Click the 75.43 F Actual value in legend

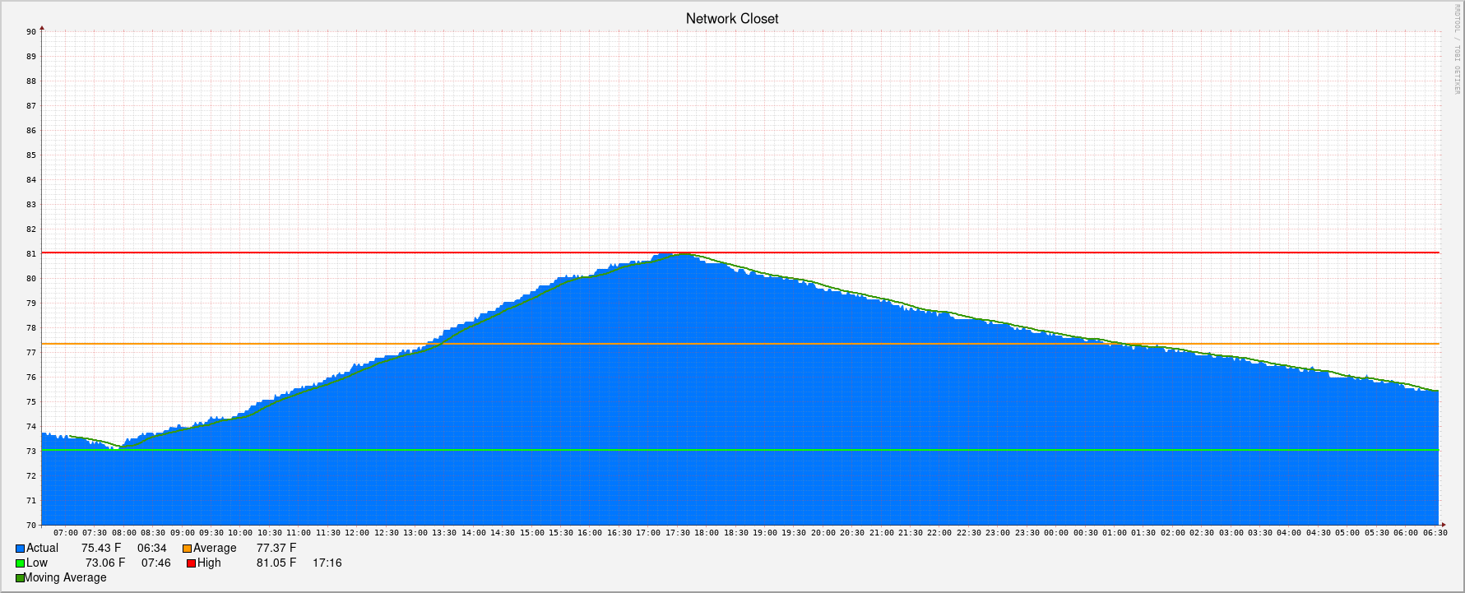(x=101, y=549)
